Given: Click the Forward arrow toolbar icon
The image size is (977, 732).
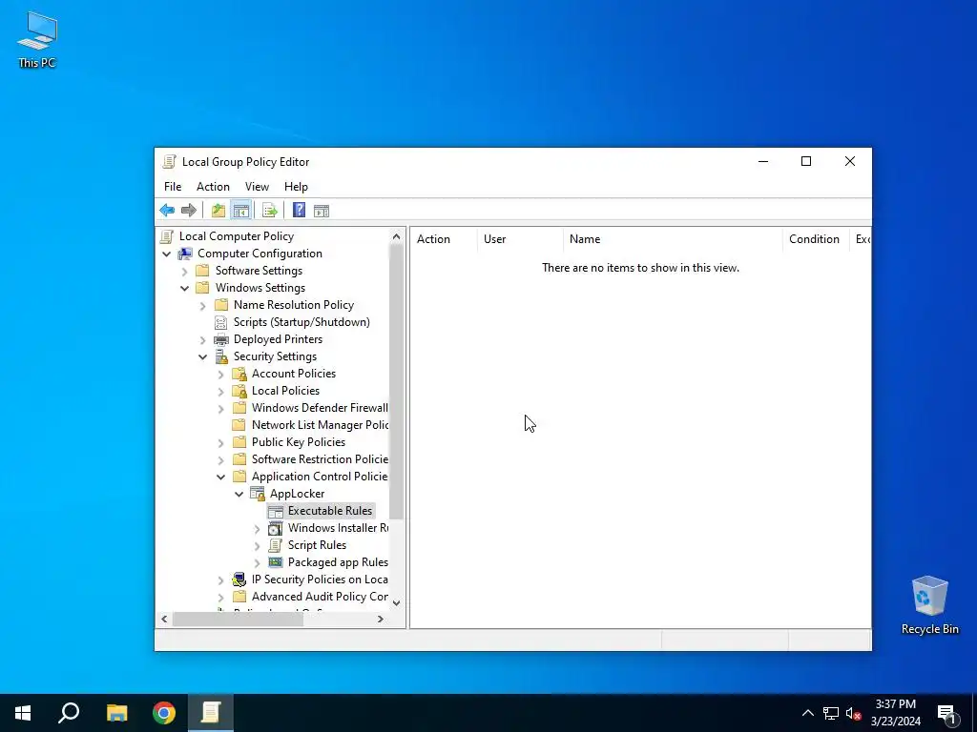Looking at the screenshot, I should coord(189,211).
